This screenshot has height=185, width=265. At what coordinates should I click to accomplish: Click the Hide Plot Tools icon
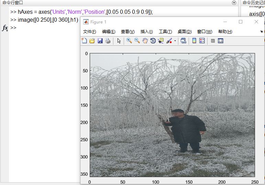pyautogui.click(x=213, y=41)
